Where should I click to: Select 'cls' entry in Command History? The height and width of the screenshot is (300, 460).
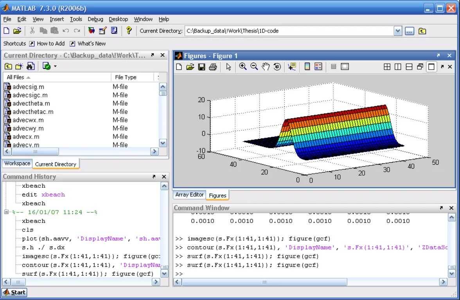point(27,230)
